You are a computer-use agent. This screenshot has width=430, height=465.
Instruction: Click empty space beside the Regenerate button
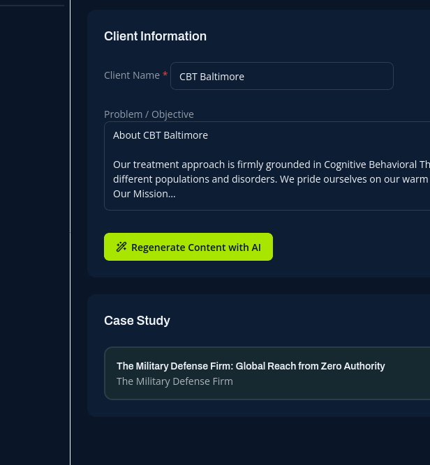pos(349,247)
